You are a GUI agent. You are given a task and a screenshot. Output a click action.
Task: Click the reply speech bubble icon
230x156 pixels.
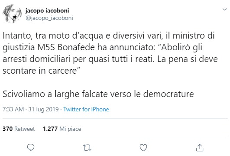tap(31, 147)
